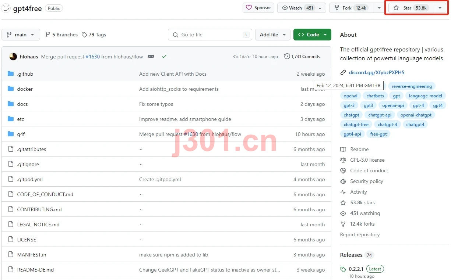
Task: Fork the repository with Fork button
Action: pos(351,8)
